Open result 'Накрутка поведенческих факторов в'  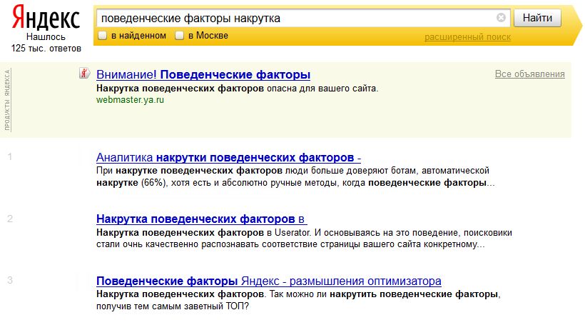coord(201,219)
